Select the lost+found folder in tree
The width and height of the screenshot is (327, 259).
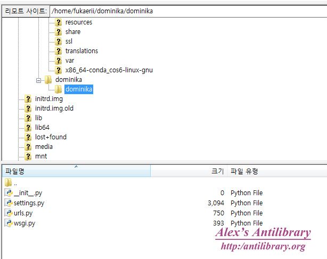(51, 137)
